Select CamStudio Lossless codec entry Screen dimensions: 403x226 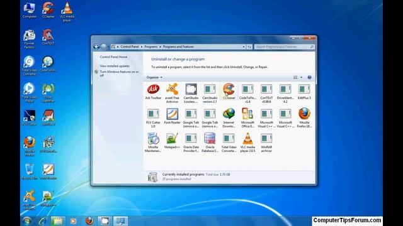191,94
